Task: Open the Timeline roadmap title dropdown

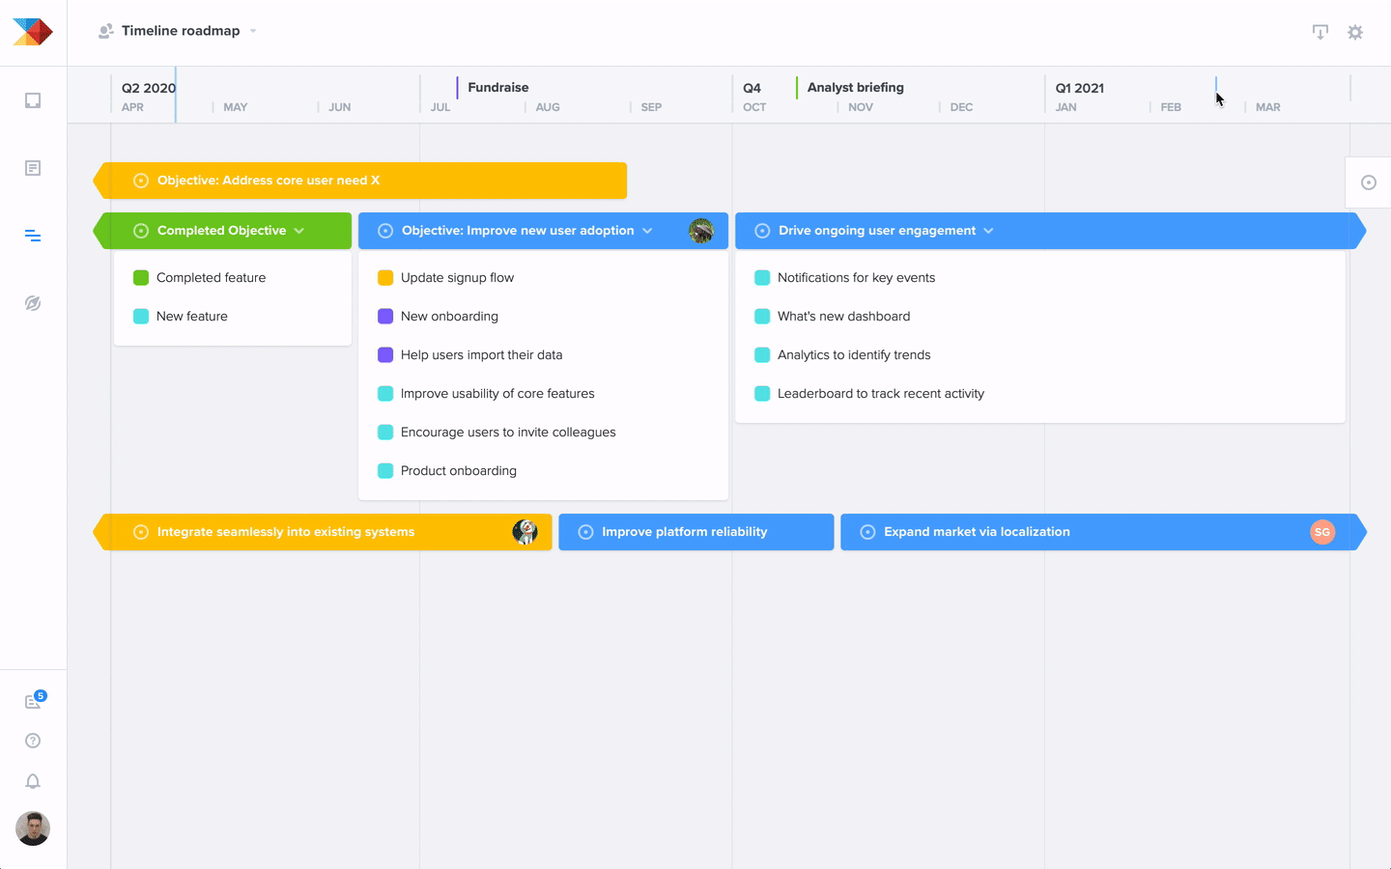Action: click(253, 30)
